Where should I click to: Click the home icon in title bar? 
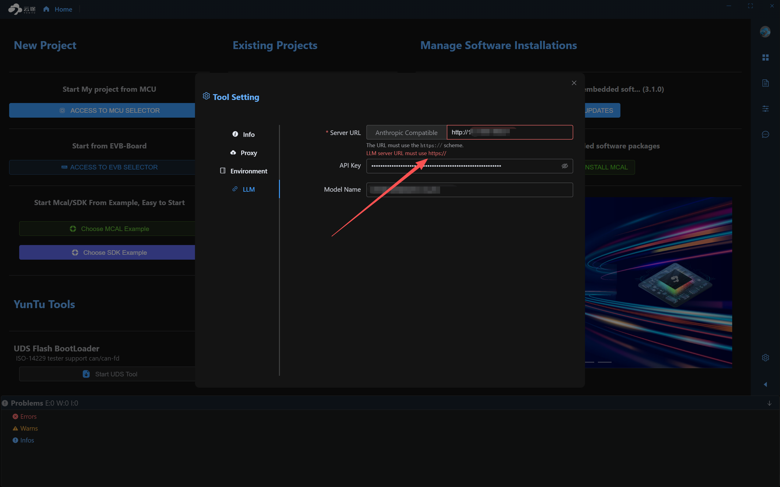click(46, 9)
